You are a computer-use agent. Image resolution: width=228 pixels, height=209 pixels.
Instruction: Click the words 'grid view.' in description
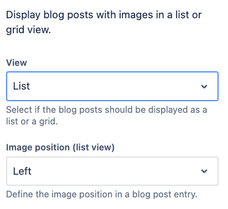pyautogui.click(x=28, y=30)
